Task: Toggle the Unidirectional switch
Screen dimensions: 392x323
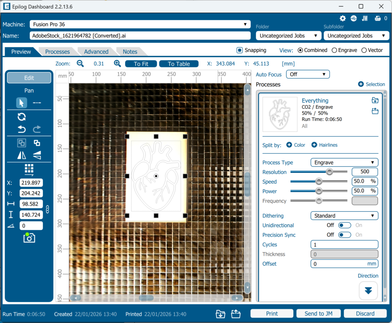Action: (345, 225)
